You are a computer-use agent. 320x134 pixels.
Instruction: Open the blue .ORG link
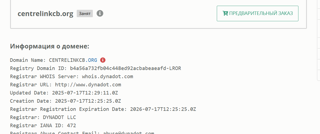coord(92,60)
